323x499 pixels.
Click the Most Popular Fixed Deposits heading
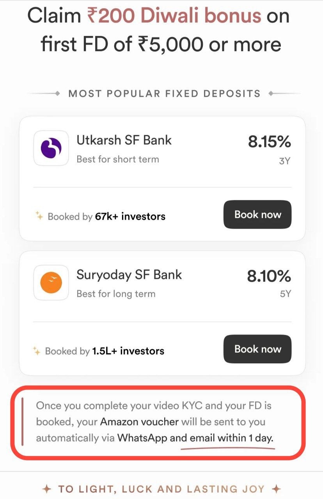(164, 94)
